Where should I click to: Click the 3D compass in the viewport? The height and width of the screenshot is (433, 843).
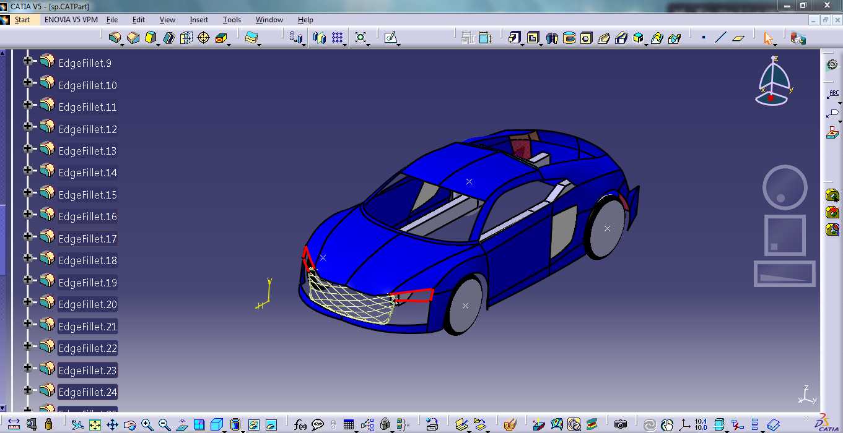click(x=772, y=80)
